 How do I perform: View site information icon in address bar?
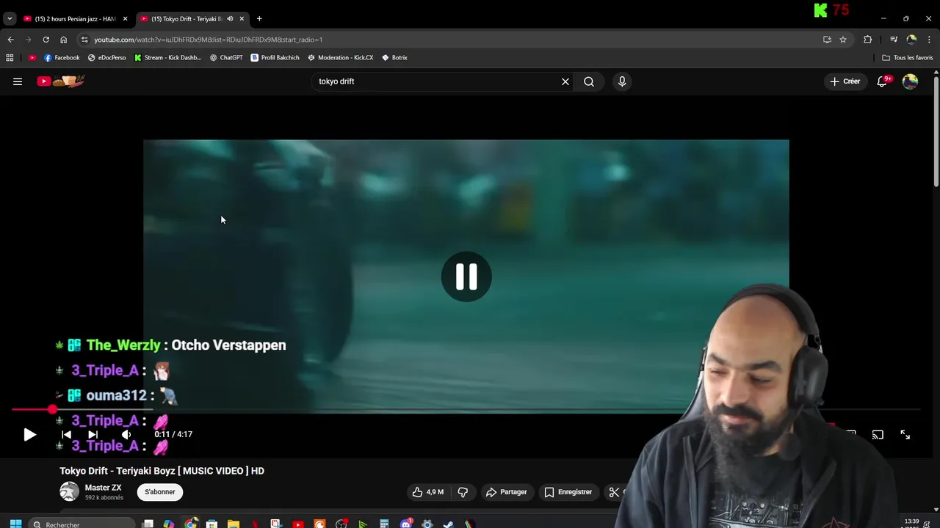[x=84, y=40]
